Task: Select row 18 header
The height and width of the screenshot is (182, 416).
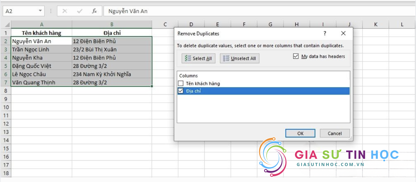Action: (x=6, y=173)
